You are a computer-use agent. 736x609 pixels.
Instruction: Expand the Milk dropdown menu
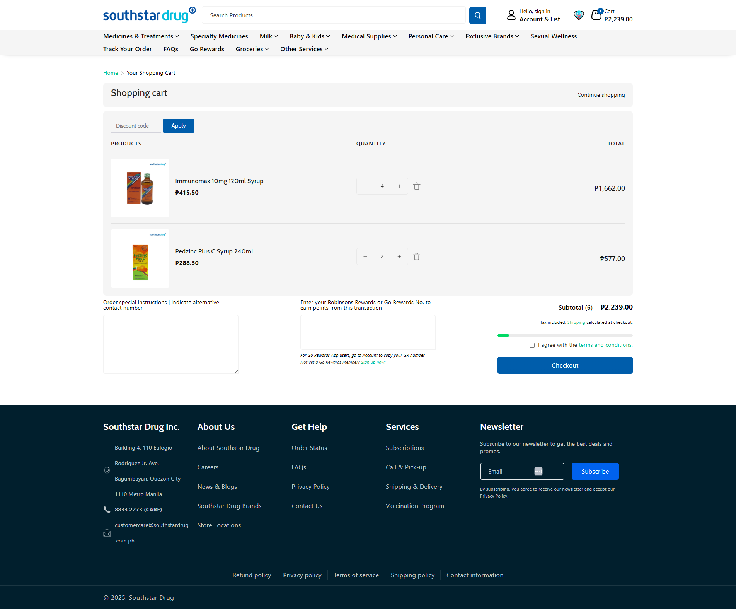(269, 36)
